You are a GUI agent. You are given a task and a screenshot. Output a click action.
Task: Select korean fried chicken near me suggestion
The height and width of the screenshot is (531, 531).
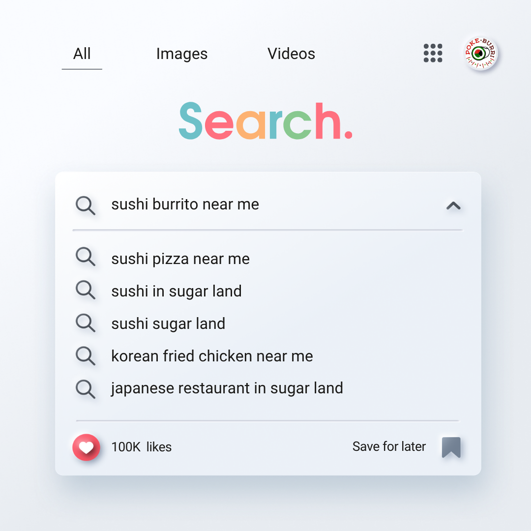(212, 356)
